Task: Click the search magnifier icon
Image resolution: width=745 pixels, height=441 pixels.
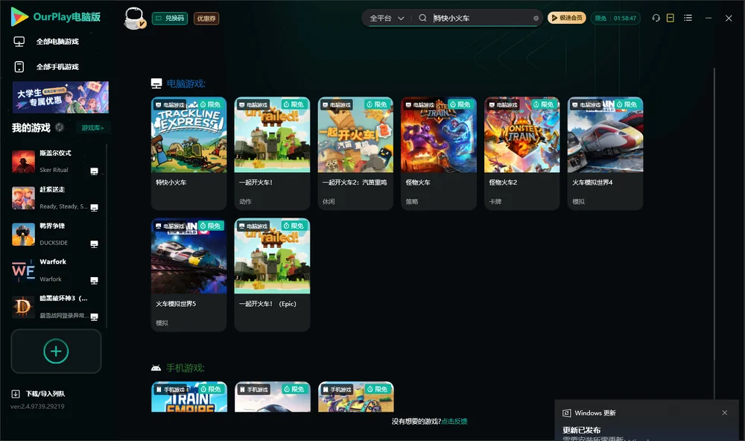Action: coord(422,18)
